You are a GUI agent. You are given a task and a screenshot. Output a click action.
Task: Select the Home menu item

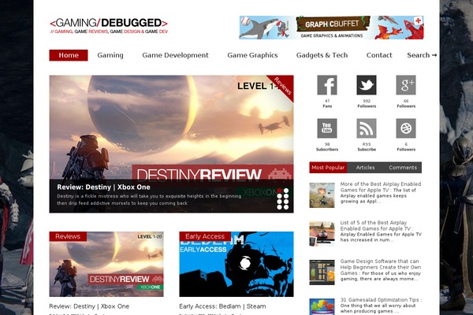pos(69,55)
